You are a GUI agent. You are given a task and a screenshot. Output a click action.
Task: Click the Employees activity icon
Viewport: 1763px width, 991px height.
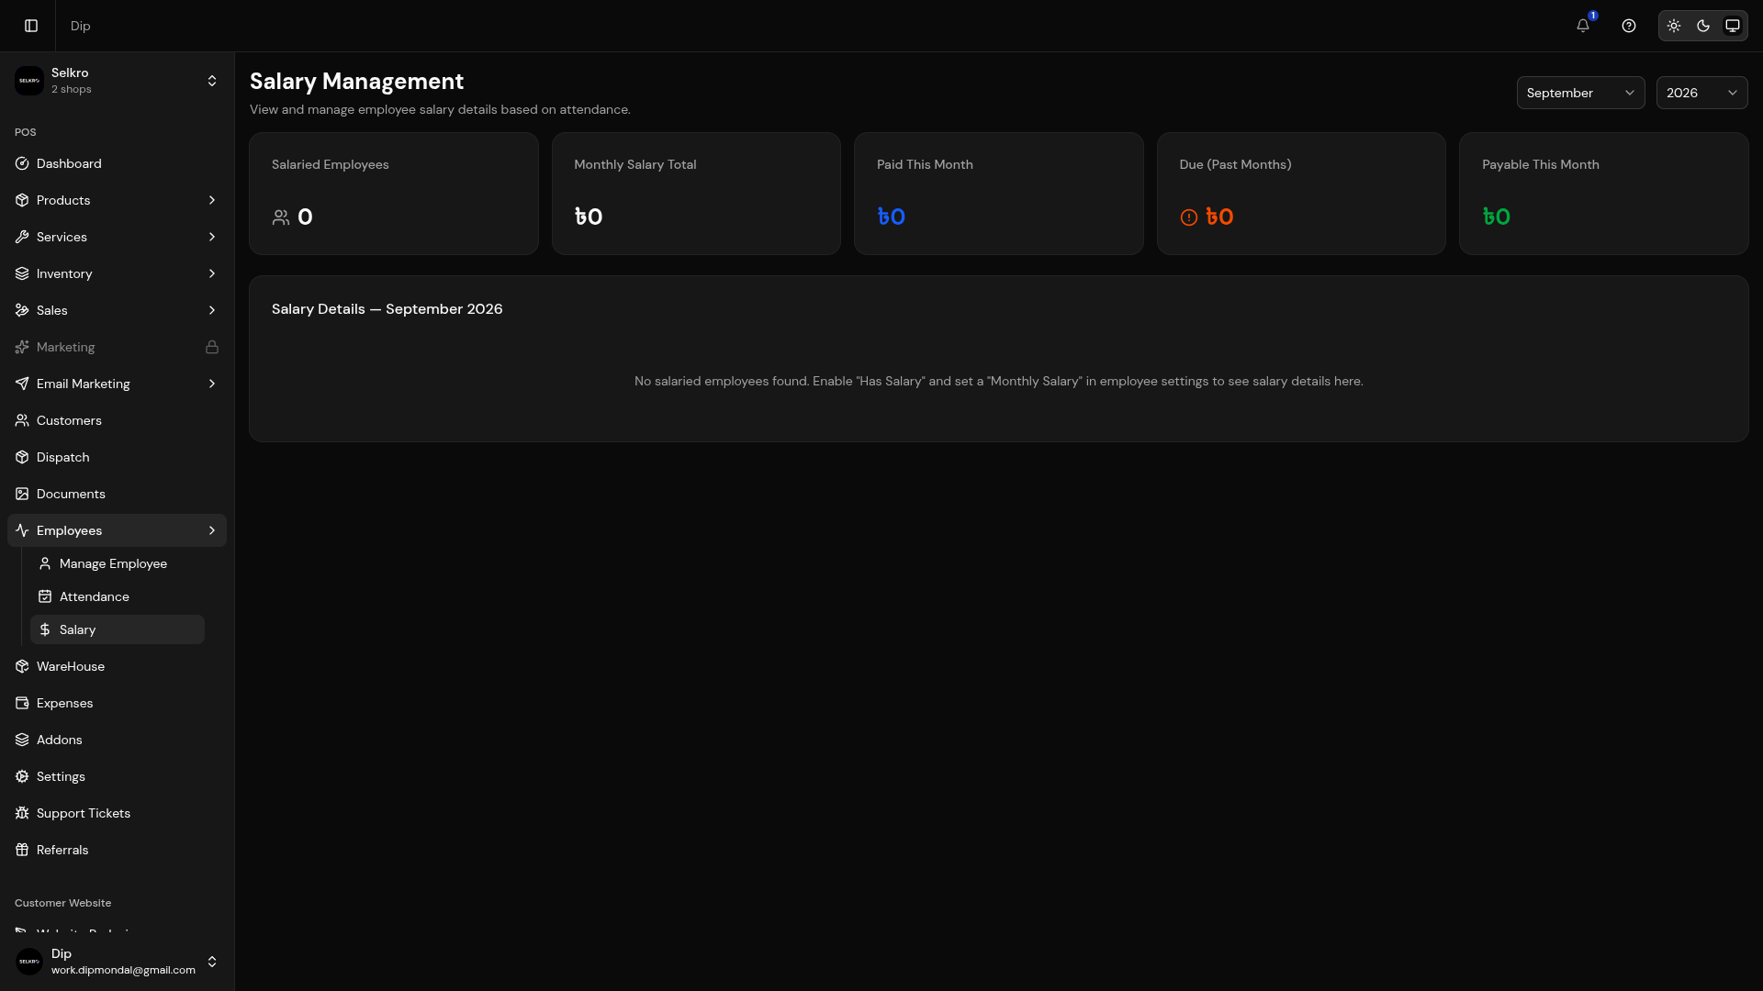(x=22, y=530)
